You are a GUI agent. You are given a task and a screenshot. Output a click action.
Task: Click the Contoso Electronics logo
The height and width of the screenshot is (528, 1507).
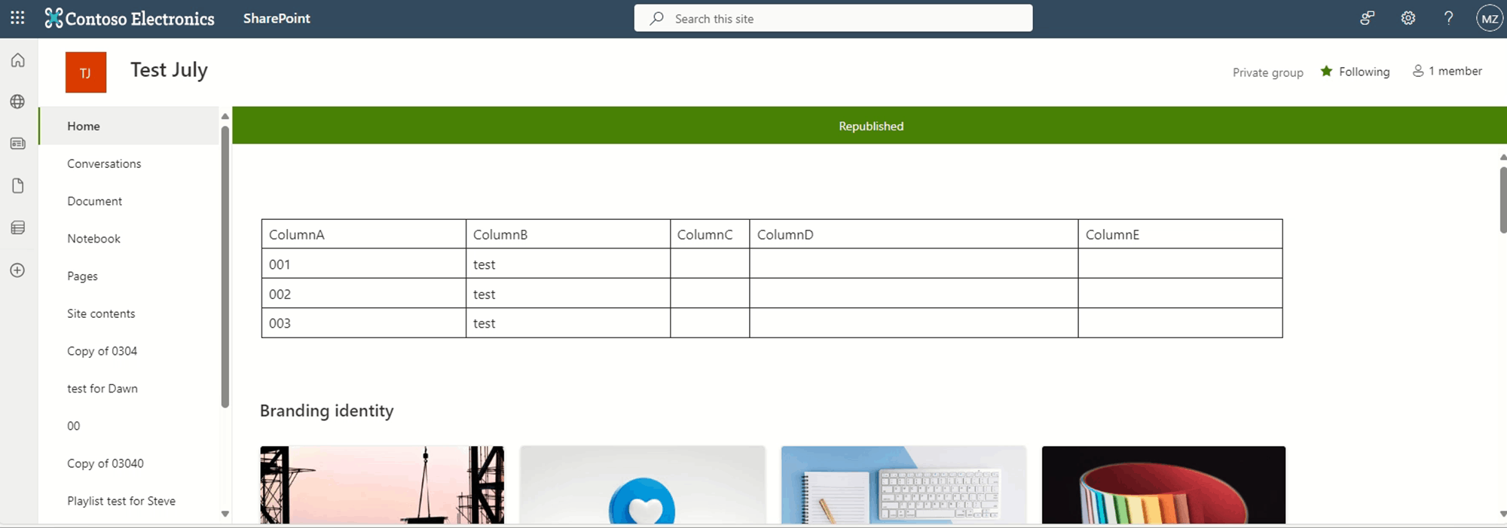[x=130, y=18]
